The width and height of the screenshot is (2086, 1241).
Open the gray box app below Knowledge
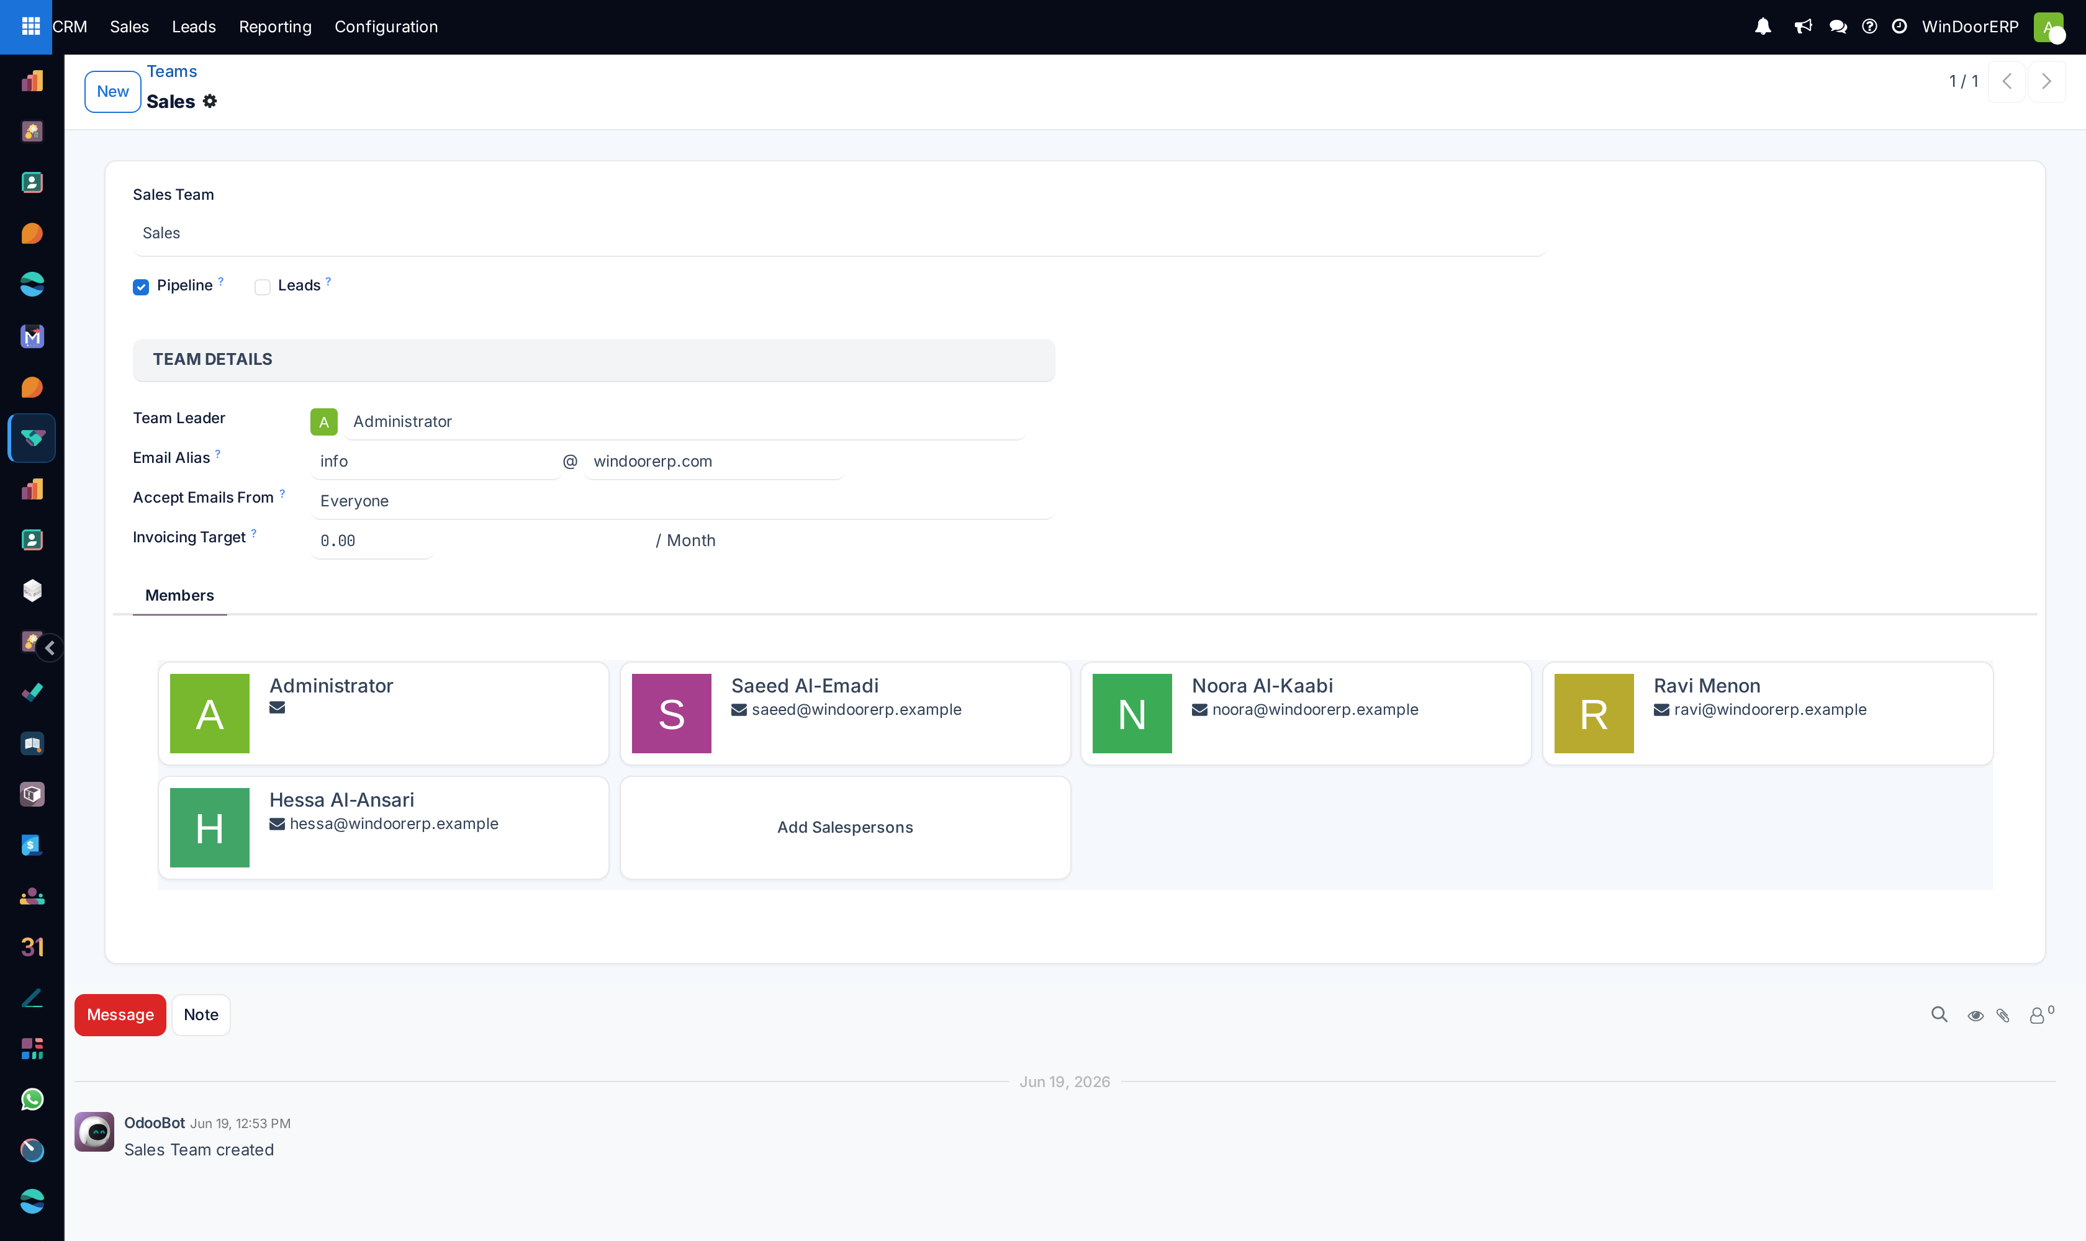click(32, 794)
